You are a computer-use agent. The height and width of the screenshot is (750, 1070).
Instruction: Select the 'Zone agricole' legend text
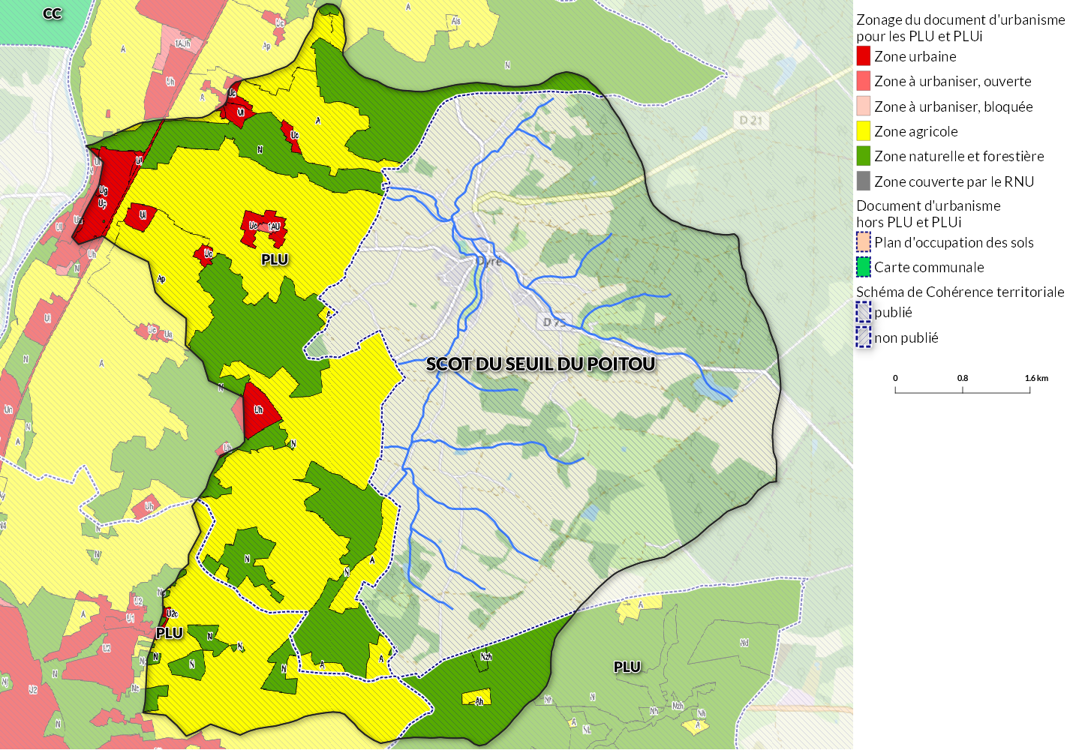click(x=916, y=131)
